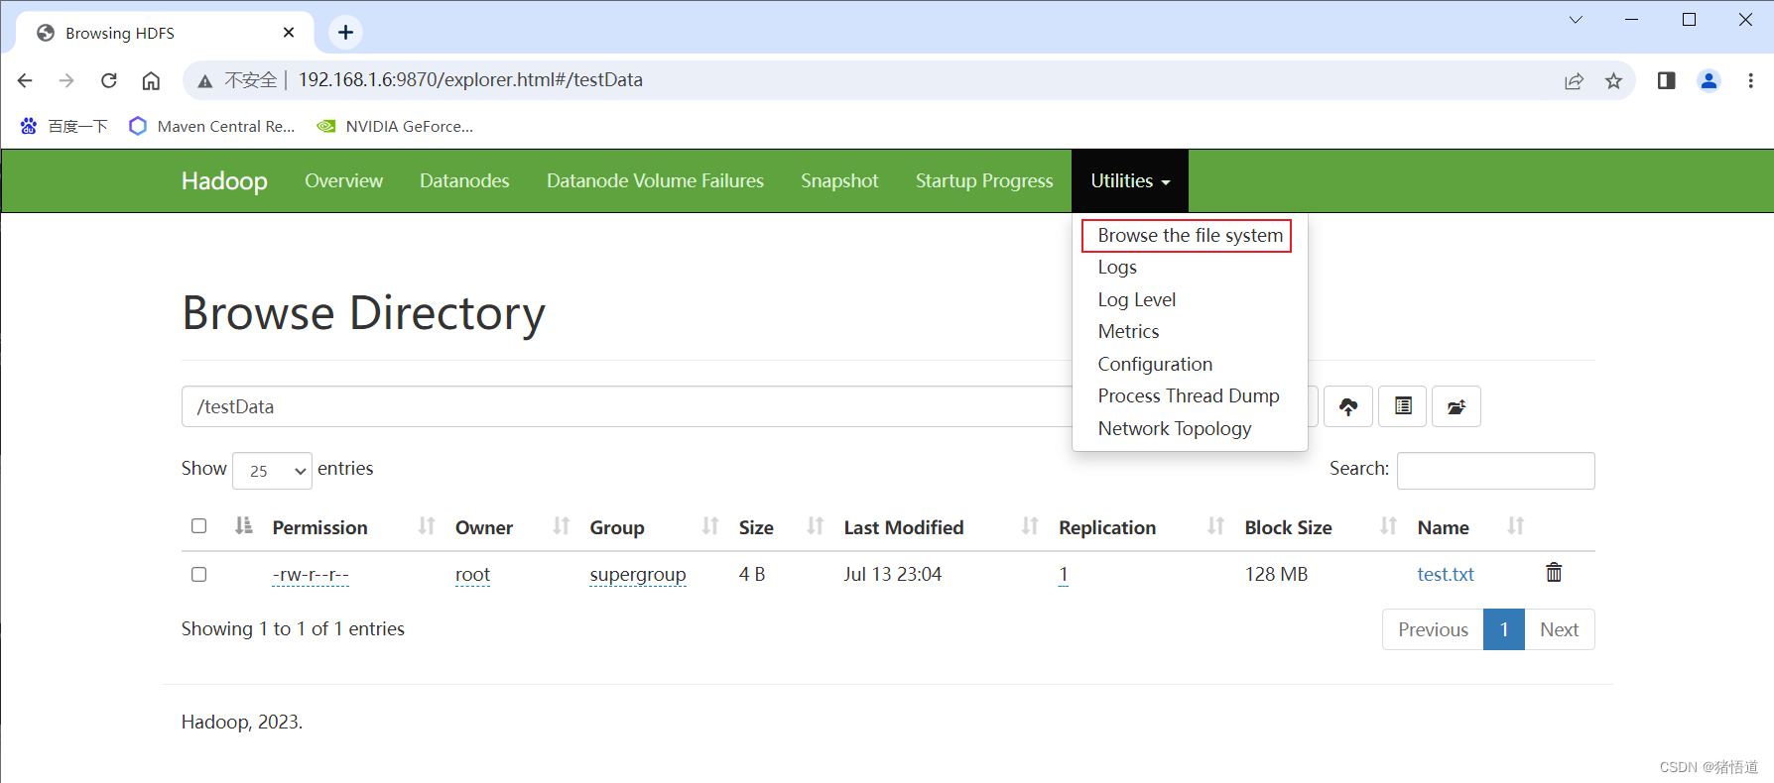Image resolution: width=1774 pixels, height=783 pixels.
Task: Open the Overview nav tab
Action: pos(343,180)
